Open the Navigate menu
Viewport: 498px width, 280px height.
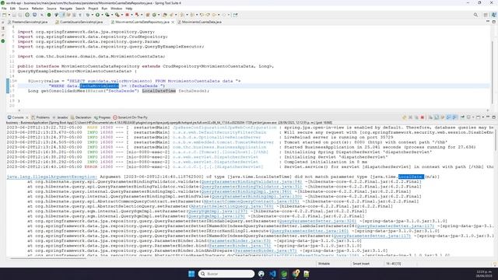(65, 9)
